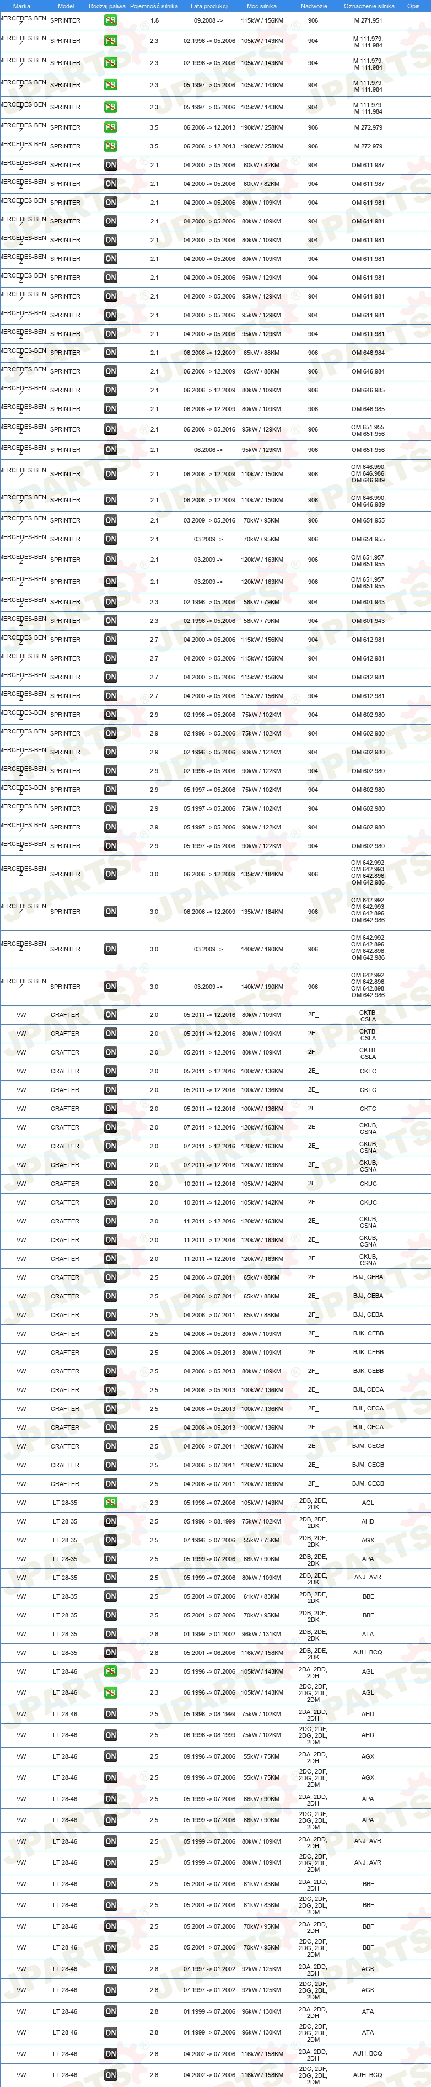Image resolution: width=431 pixels, height=2087 pixels.
Task: Click ON icon for Sprinter 70kW 03.2009 -> 05.2016
Action: 111,520
